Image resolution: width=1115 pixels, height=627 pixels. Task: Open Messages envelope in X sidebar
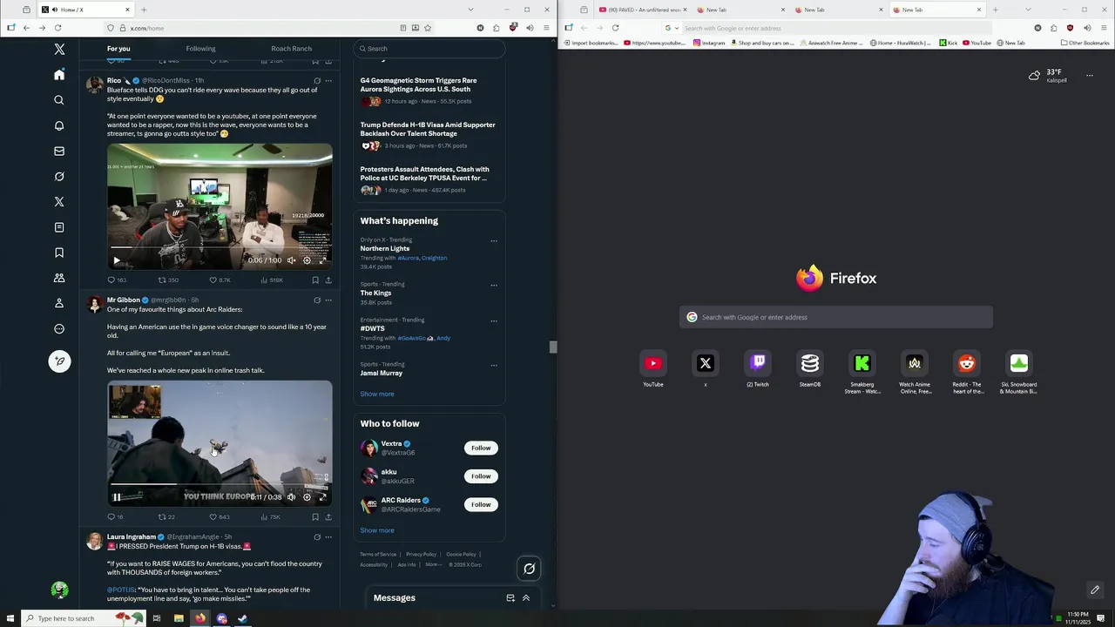point(59,151)
